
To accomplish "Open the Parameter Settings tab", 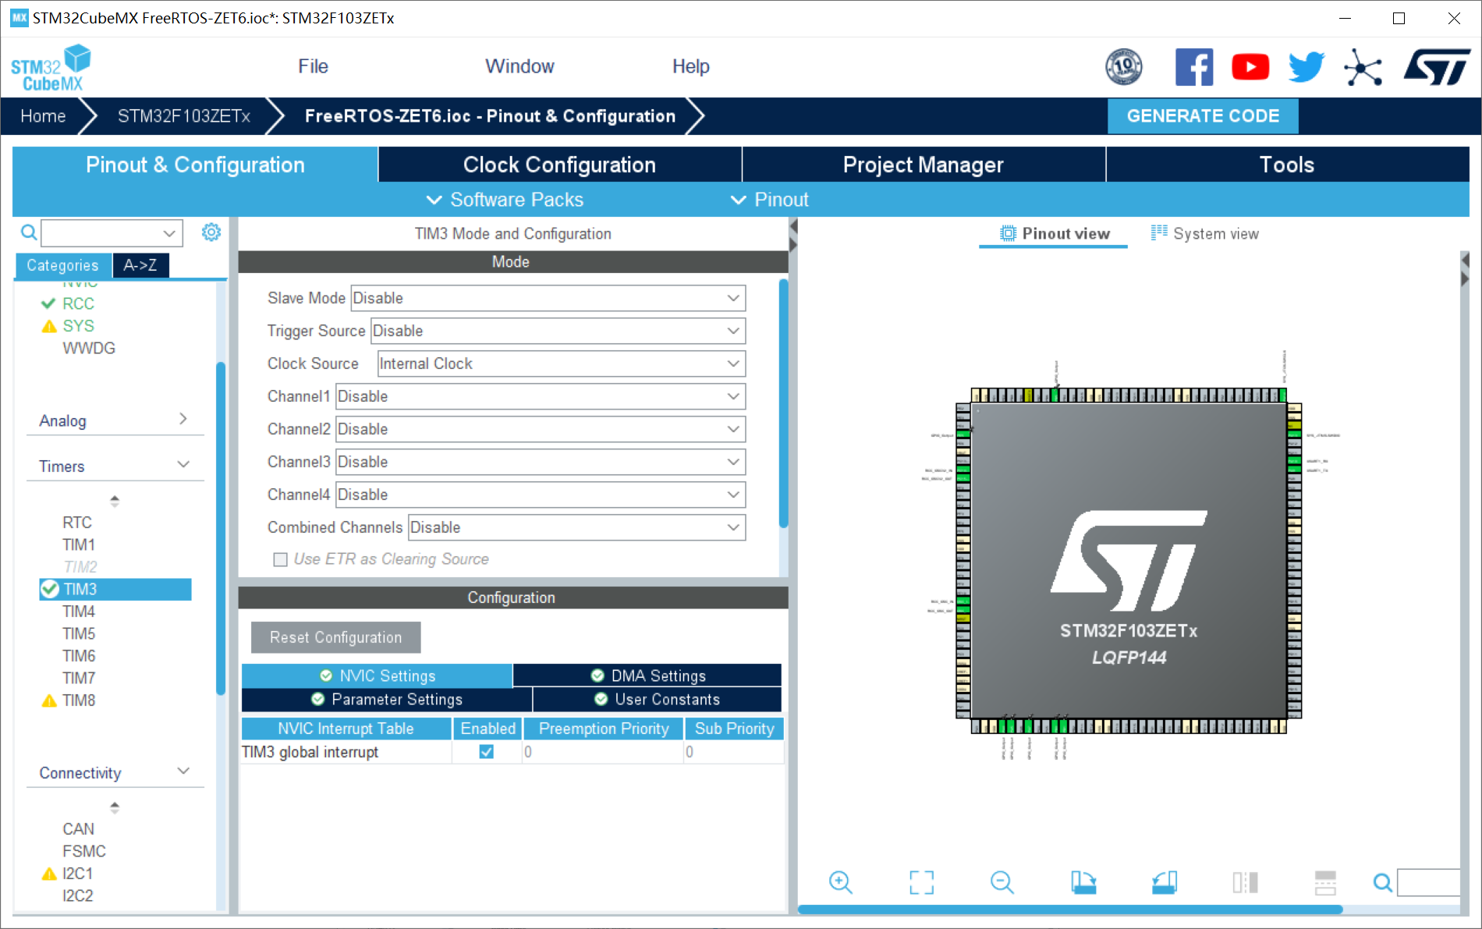I will click(x=387, y=699).
